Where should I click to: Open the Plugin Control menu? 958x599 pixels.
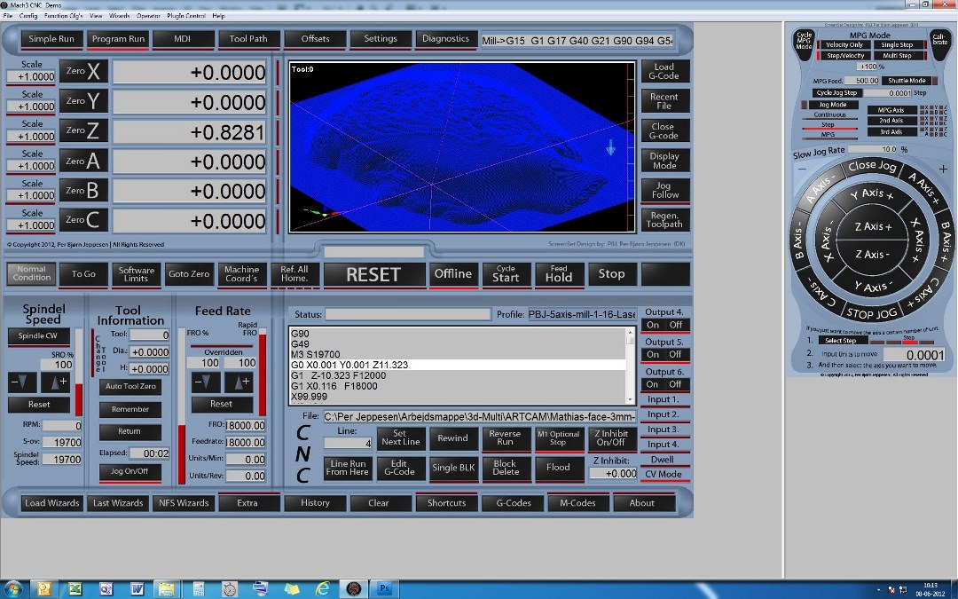(x=185, y=16)
